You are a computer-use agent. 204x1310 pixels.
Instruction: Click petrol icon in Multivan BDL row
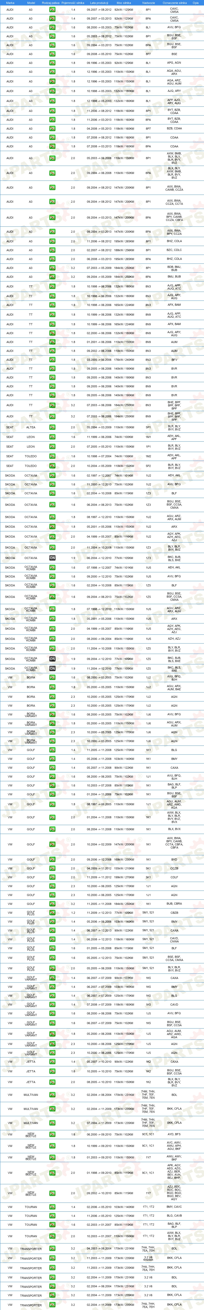(x=52, y=1094)
